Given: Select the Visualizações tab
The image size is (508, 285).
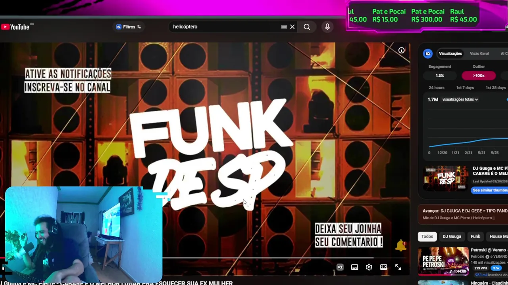Looking at the screenshot, I should pos(450,53).
